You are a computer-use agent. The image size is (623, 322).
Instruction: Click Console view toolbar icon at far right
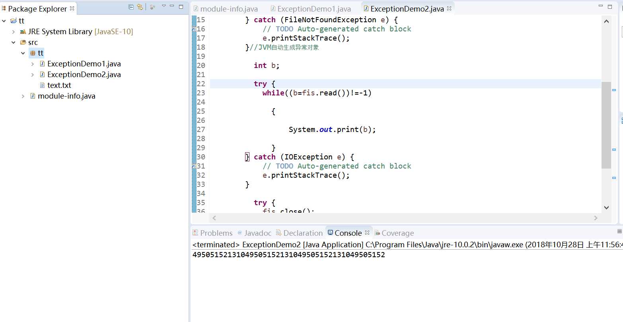pyautogui.click(x=619, y=231)
